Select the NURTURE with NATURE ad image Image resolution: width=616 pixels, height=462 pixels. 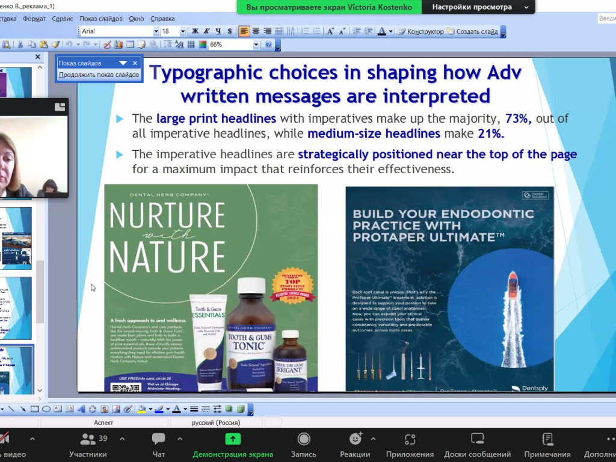[211, 288]
